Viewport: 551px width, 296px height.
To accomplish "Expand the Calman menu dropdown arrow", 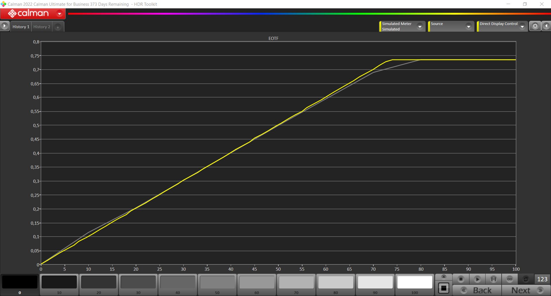I will pyautogui.click(x=60, y=14).
